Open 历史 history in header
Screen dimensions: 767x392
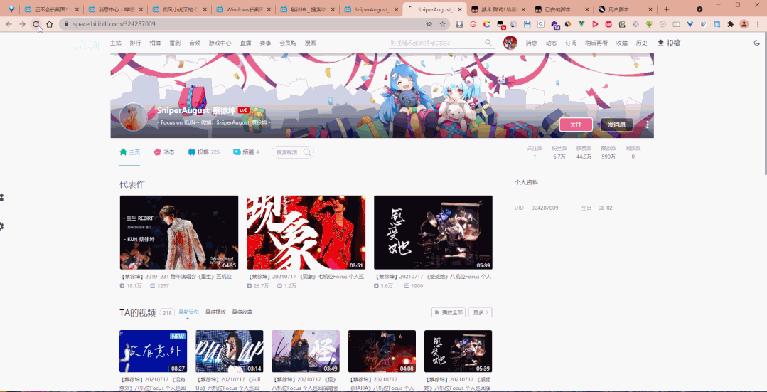(x=642, y=43)
